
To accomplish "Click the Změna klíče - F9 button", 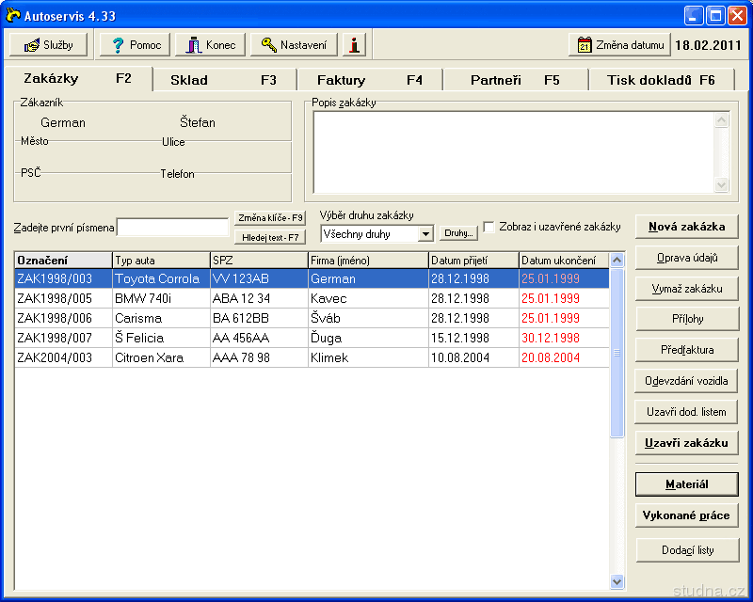I will 270,217.
